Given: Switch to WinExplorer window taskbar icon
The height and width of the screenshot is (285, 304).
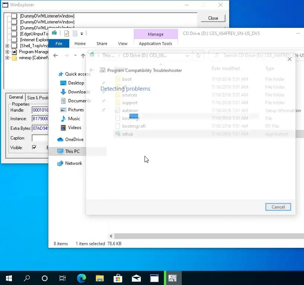Looking at the screenshot, I should (155, 278).
